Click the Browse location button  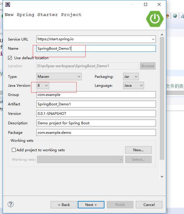click(x=148, y=66)
